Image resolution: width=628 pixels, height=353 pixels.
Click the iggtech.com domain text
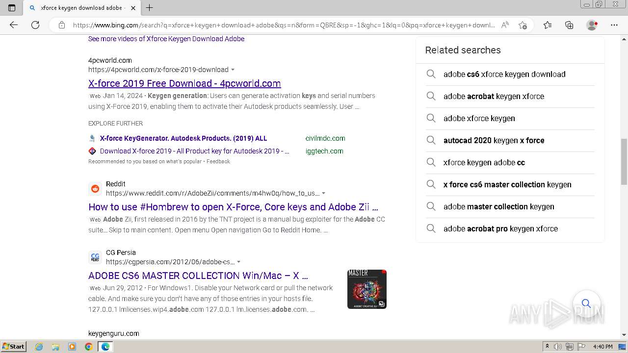(324, 151)
